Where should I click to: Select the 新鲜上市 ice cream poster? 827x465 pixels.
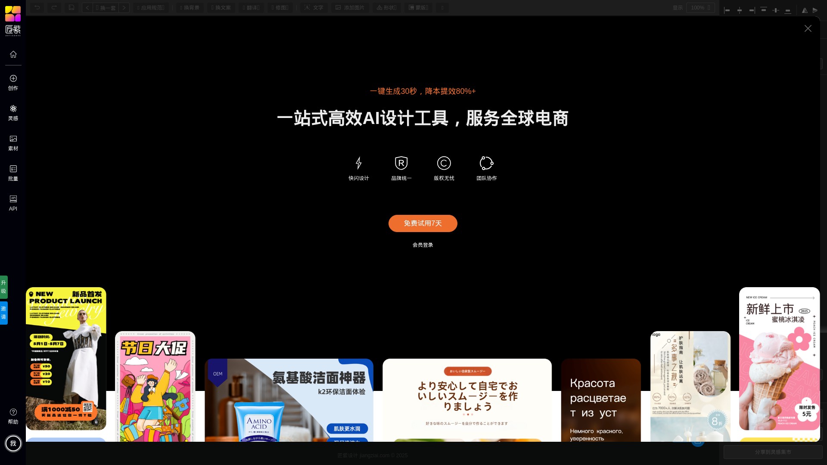tap(779, 358)
